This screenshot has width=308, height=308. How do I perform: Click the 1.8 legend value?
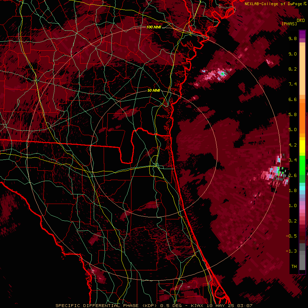(x=293, y=191)
